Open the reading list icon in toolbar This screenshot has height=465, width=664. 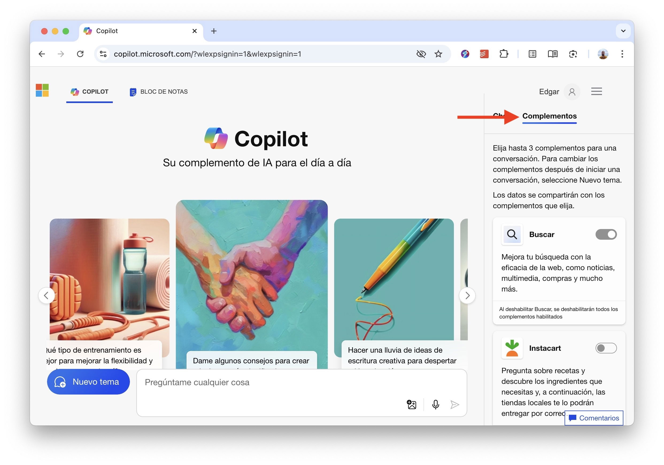(532, 54)
